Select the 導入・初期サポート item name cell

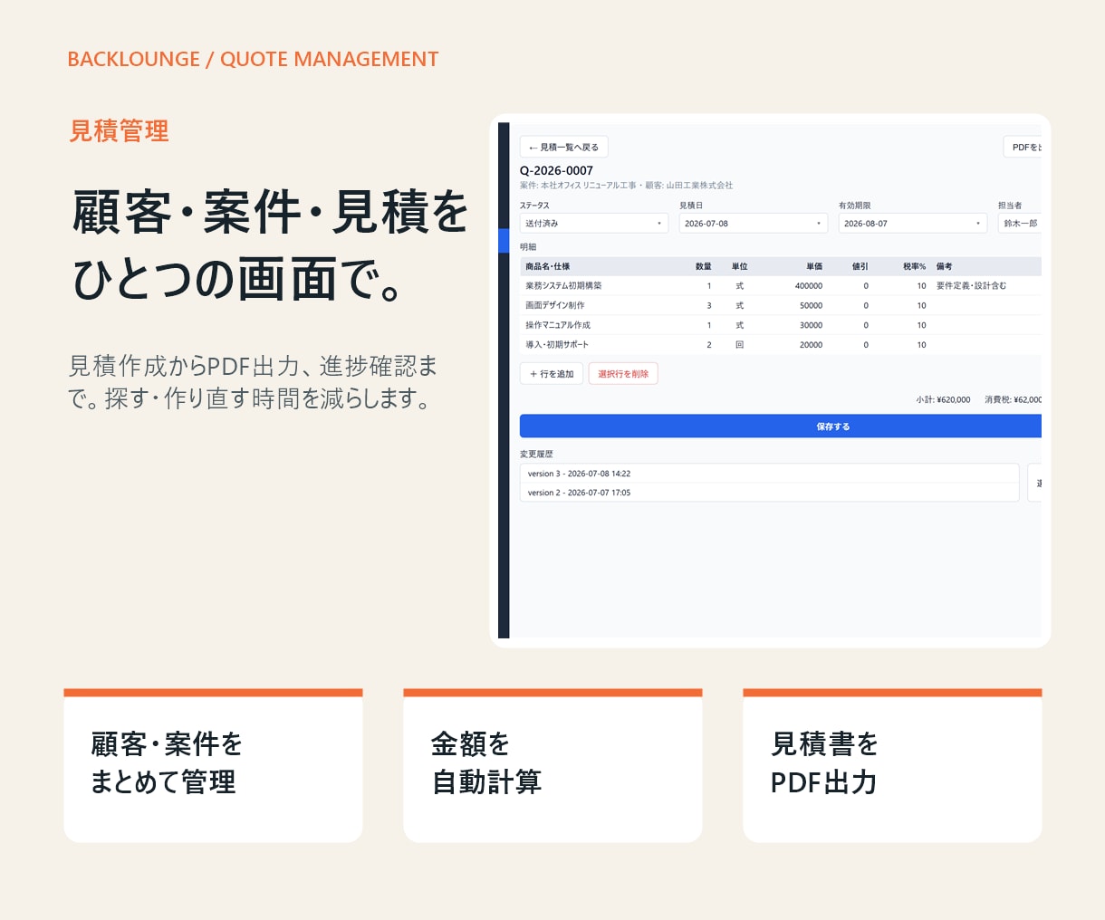point(557,345)
